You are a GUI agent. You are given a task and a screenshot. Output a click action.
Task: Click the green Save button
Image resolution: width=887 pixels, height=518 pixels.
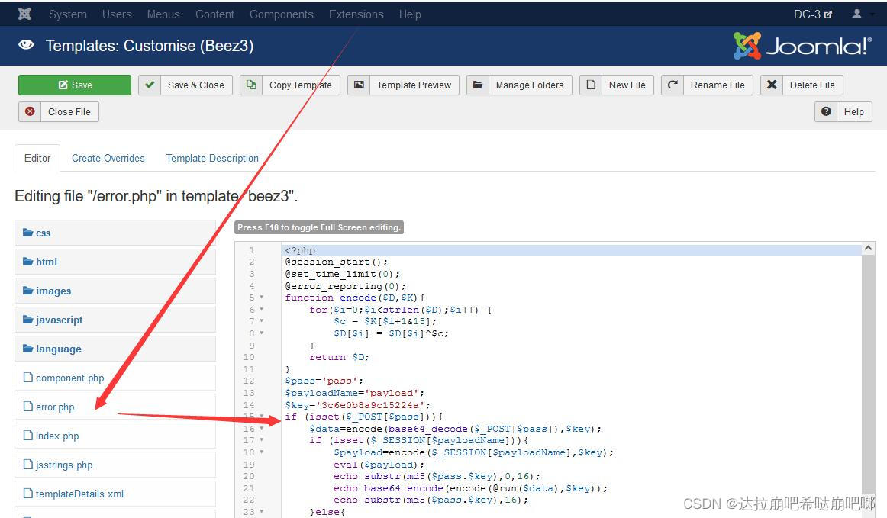[x=75, y=85]
